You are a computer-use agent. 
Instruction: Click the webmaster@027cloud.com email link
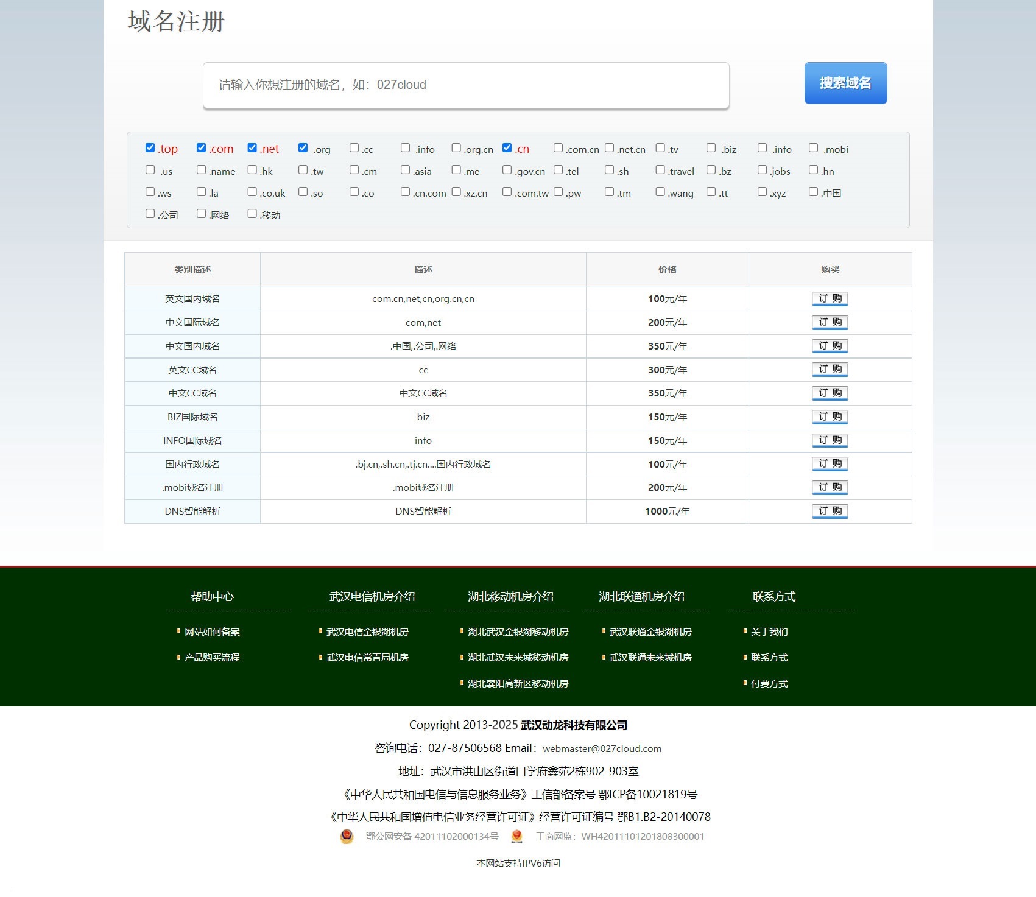(x=602, y=749)
